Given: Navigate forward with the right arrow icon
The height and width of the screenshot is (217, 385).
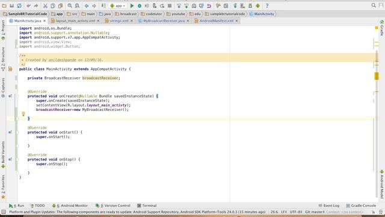Looking at the screenshot, I should click(x=94, y=5).
